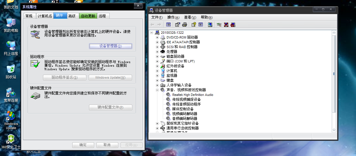Open 文件(F) menu in Device Manager
Viewport: 356px width, 156px height.
tap(157, 18)
